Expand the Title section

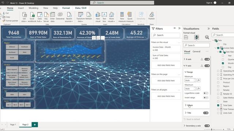click(x=186, y=113)
